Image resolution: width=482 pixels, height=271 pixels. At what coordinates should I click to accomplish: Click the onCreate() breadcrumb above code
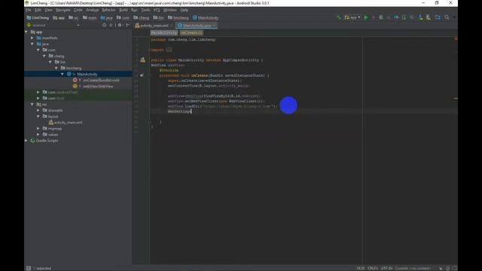tap(191, 32)
